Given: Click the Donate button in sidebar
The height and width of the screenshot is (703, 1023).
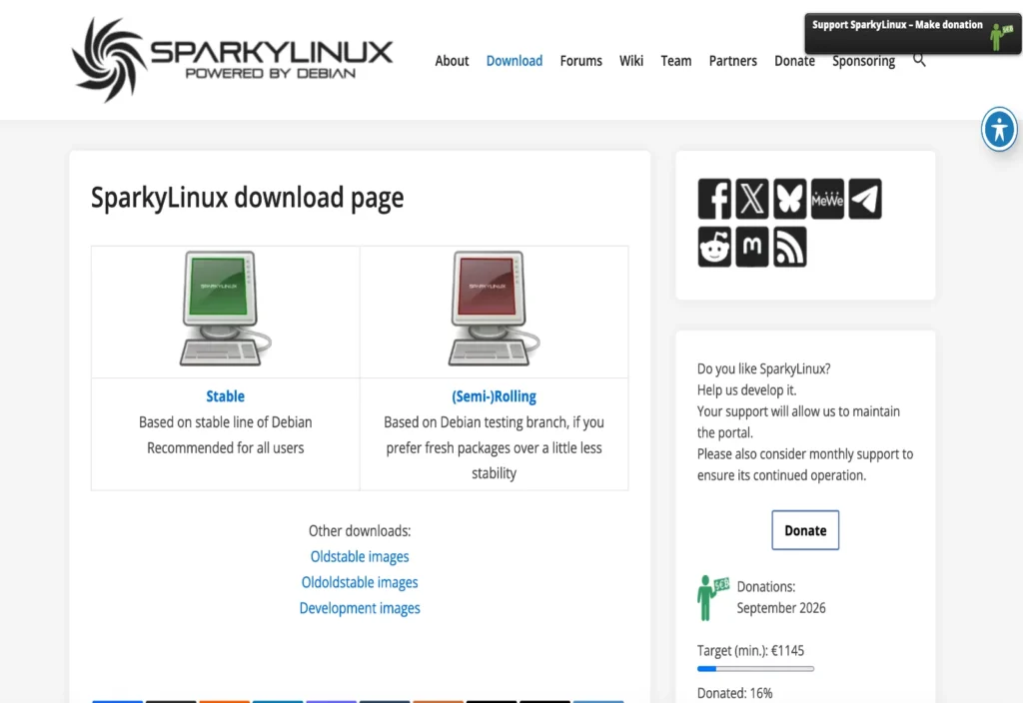Looking at the screenshot, I should pos(805,530).
